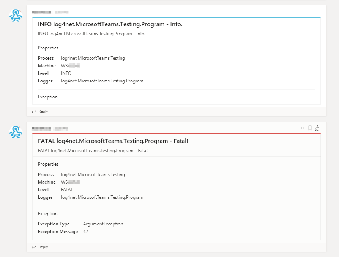Image resolution: width=339 pixels, height=257 pixels.
Task: Click the Exception Message label
Action: [58, 232]
